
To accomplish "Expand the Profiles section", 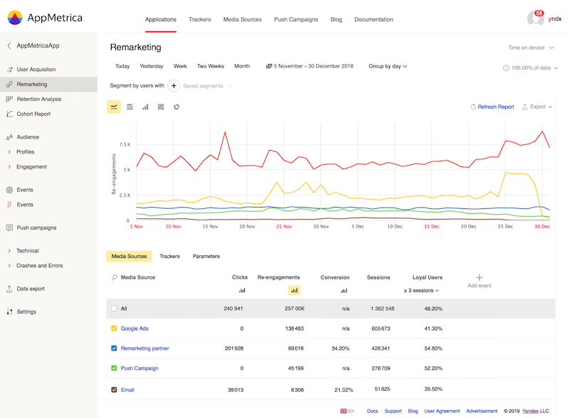I will pyautogui.click(x=21, y=152).
